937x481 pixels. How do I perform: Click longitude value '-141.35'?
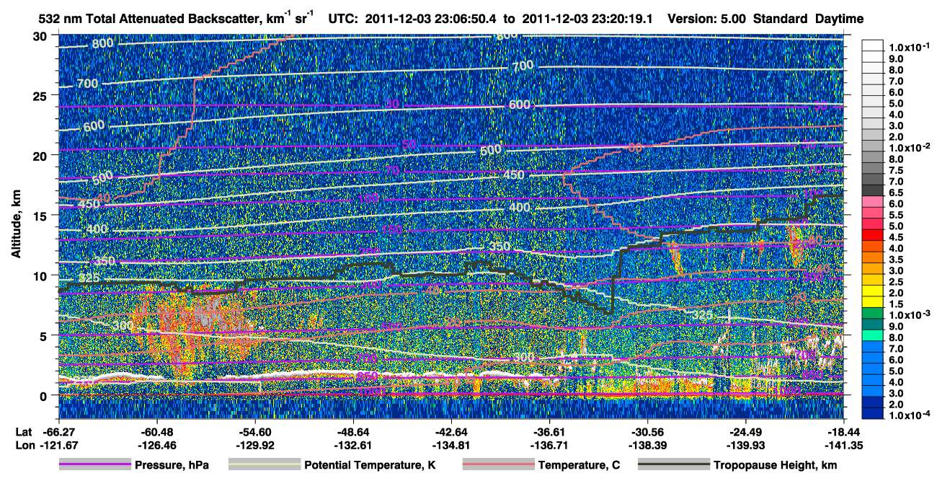[x=843, y=445]
